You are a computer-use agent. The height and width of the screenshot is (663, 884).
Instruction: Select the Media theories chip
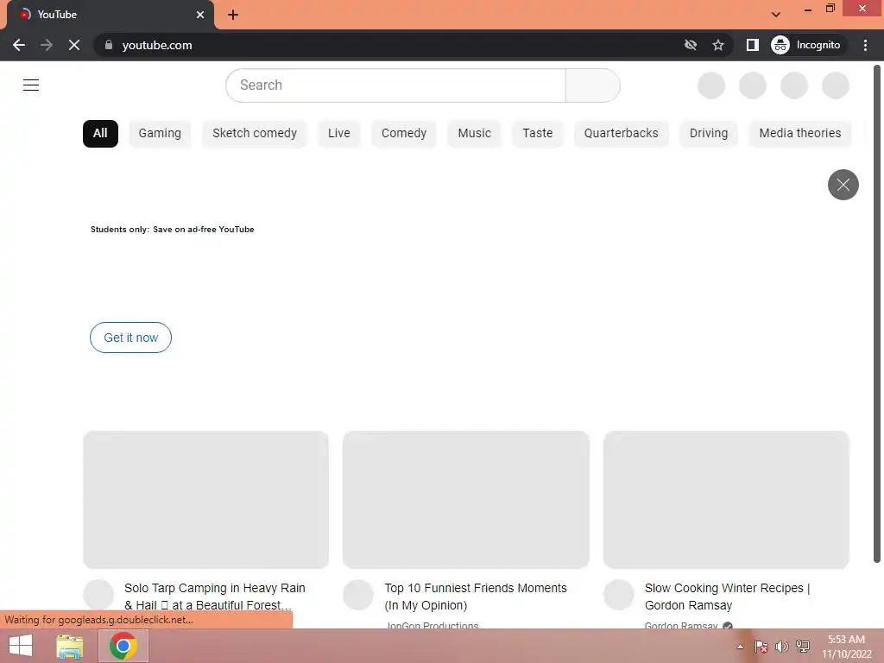point(800,134)
